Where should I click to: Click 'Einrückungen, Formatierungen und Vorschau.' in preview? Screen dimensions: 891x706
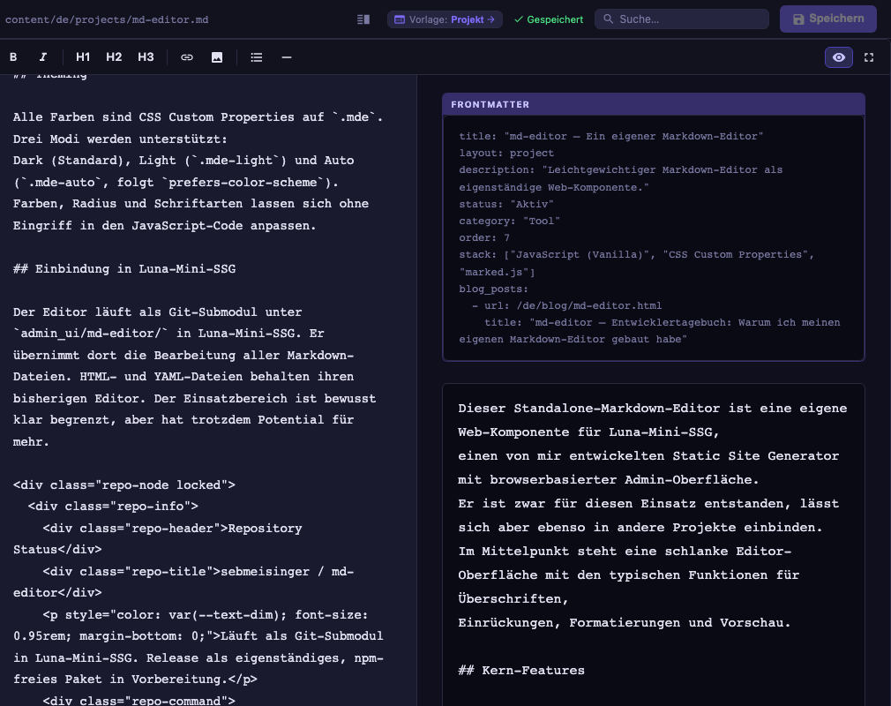624,623
